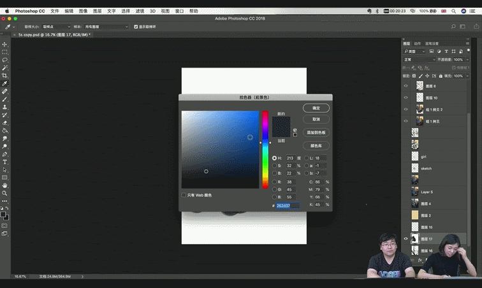Image resolution: width=482 pixels, height=288 pixels.
Task: Switch to the 动作 panel tab
Action: (417, 43)
